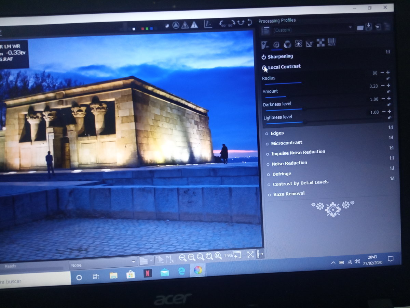Increase Darkness level with plus button
410x308 pixels.
click(x=389, y=99)
